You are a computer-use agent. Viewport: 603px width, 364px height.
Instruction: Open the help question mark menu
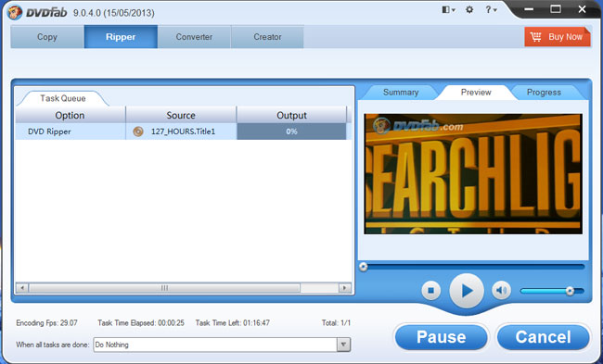(x=491, y=10)
